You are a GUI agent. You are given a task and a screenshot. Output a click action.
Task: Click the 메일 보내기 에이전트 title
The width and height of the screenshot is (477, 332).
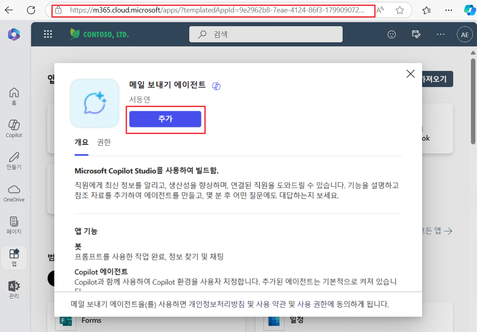[167, 85]
